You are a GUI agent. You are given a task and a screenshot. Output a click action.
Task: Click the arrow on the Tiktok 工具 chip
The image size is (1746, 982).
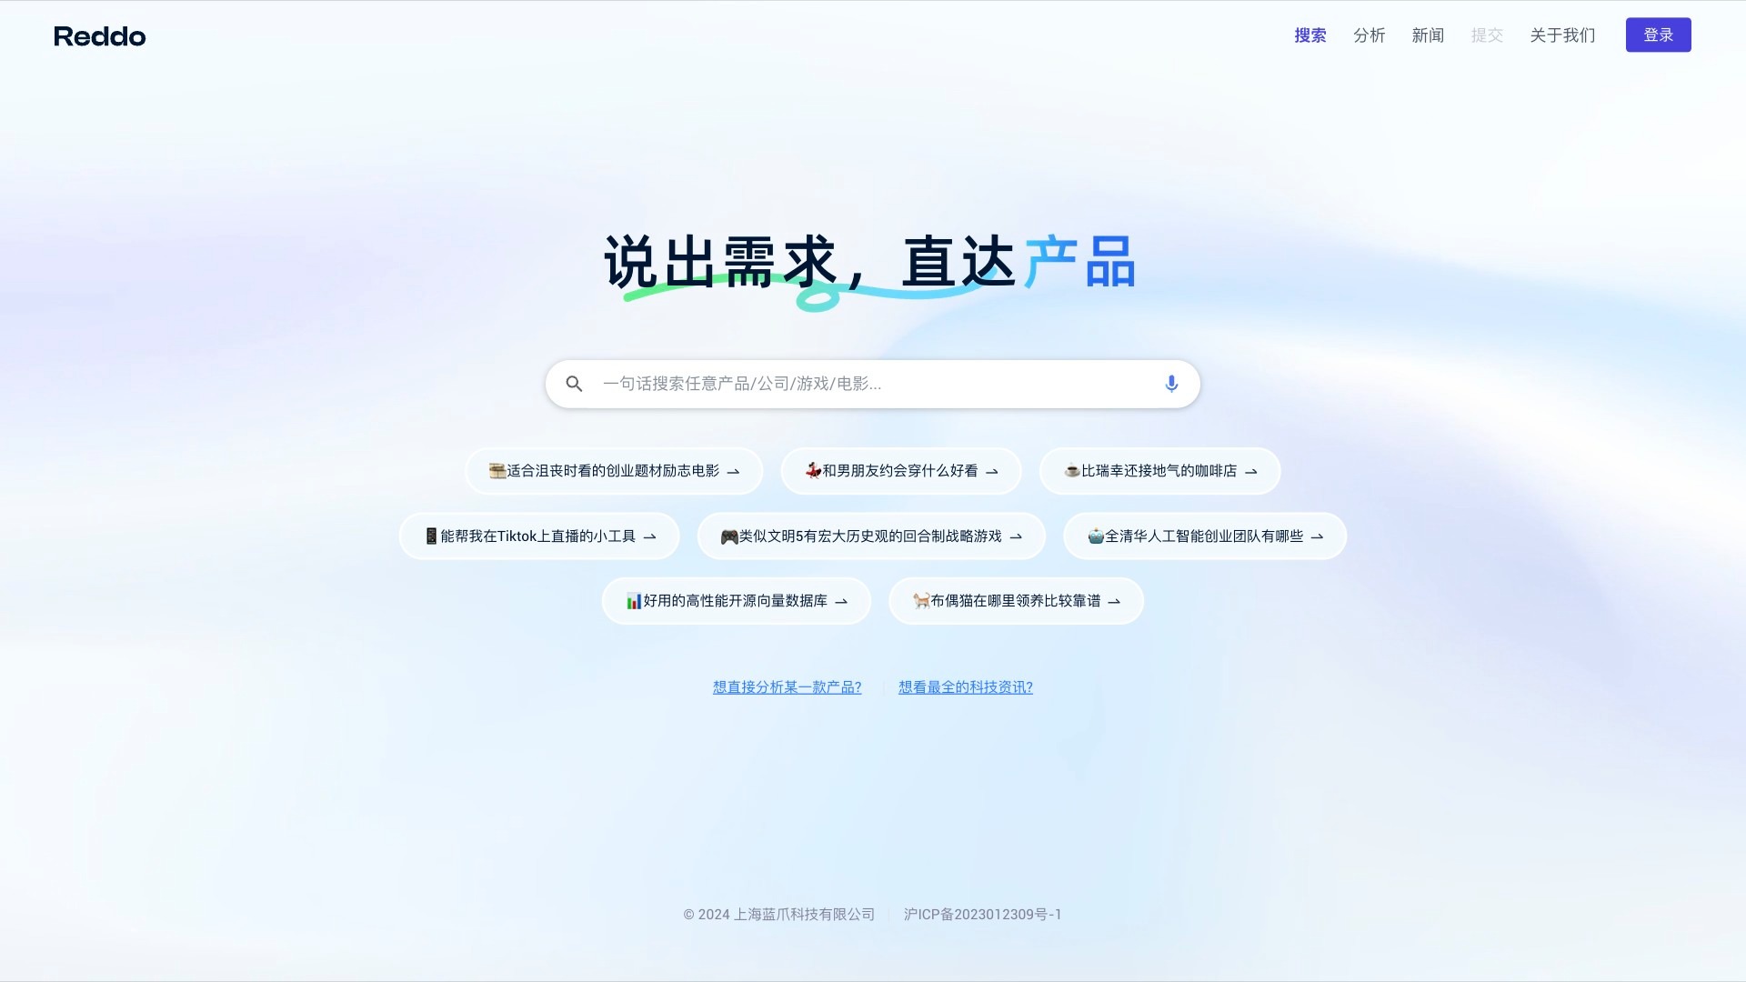pyautogui.click(x=651, y=536)
